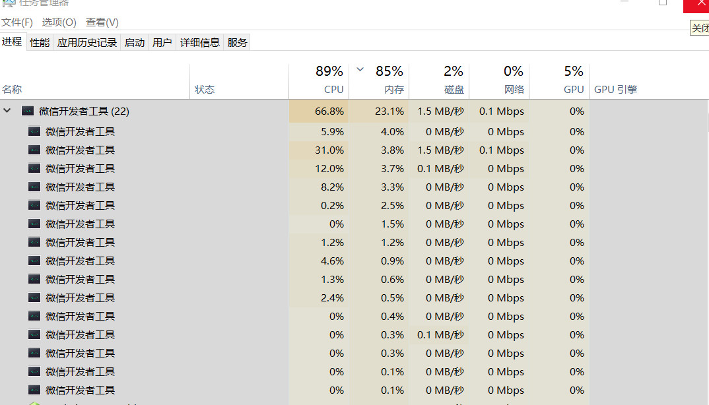This screenshot has height=405, width=709.
Task: Collapse the 微信开发者工具 (22) group
Action: [7, 111]
